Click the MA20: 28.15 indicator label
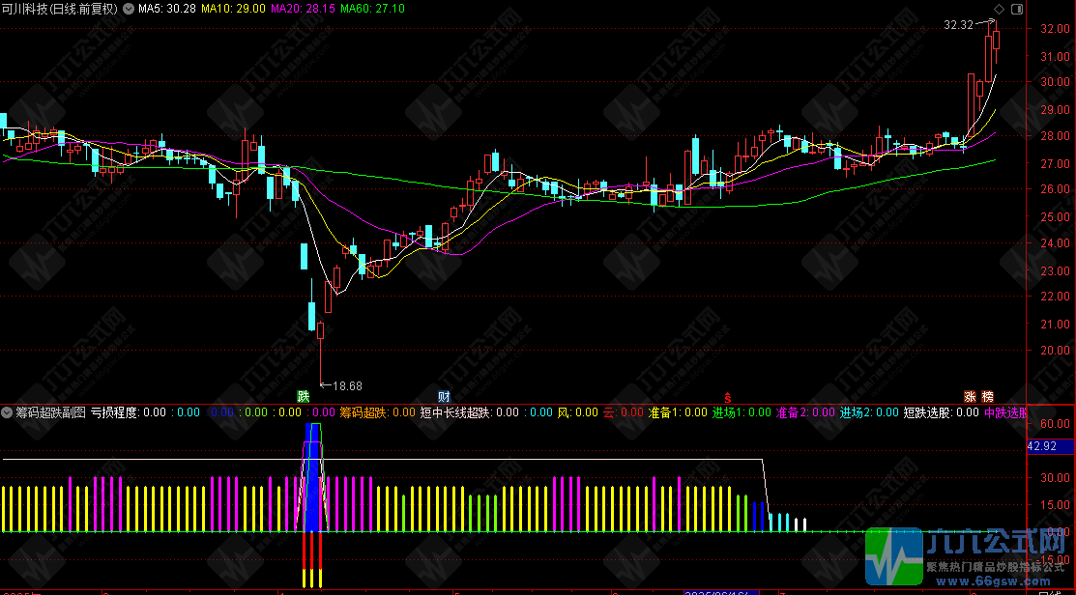The height and width of the screenshot is (595, 1076). (x=303, y=9)
